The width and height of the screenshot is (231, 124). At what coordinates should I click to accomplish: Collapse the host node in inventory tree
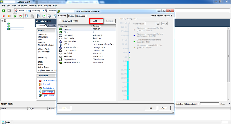coord(2,21)
